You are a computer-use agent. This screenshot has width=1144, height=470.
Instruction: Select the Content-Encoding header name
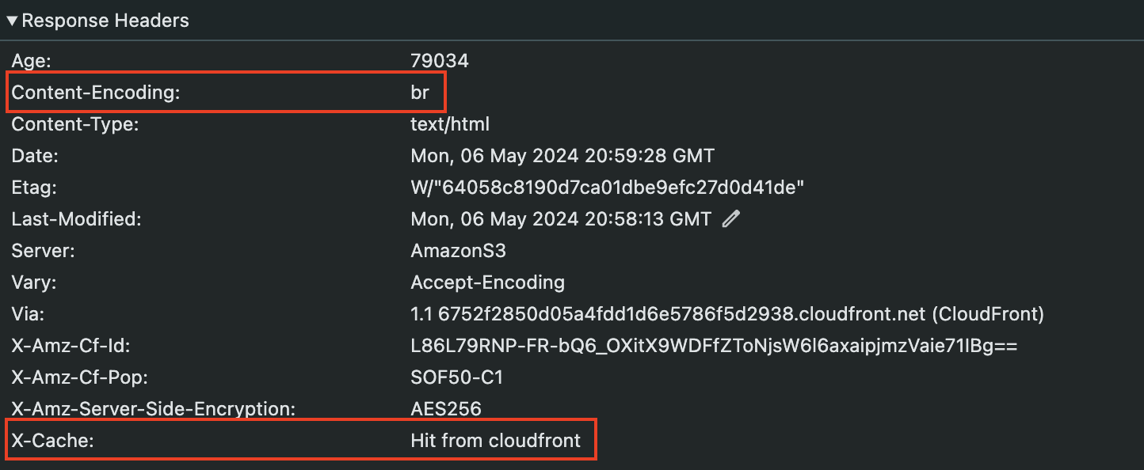96,93
